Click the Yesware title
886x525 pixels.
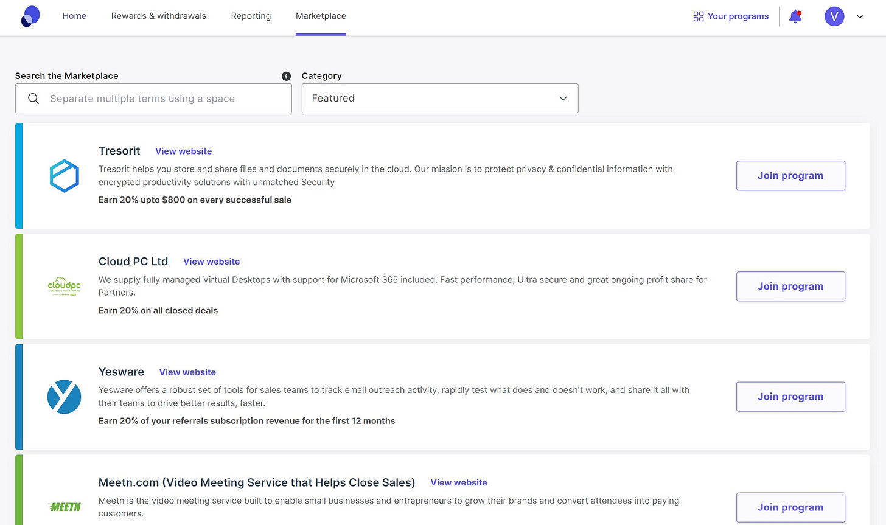(x=121, y=372)
